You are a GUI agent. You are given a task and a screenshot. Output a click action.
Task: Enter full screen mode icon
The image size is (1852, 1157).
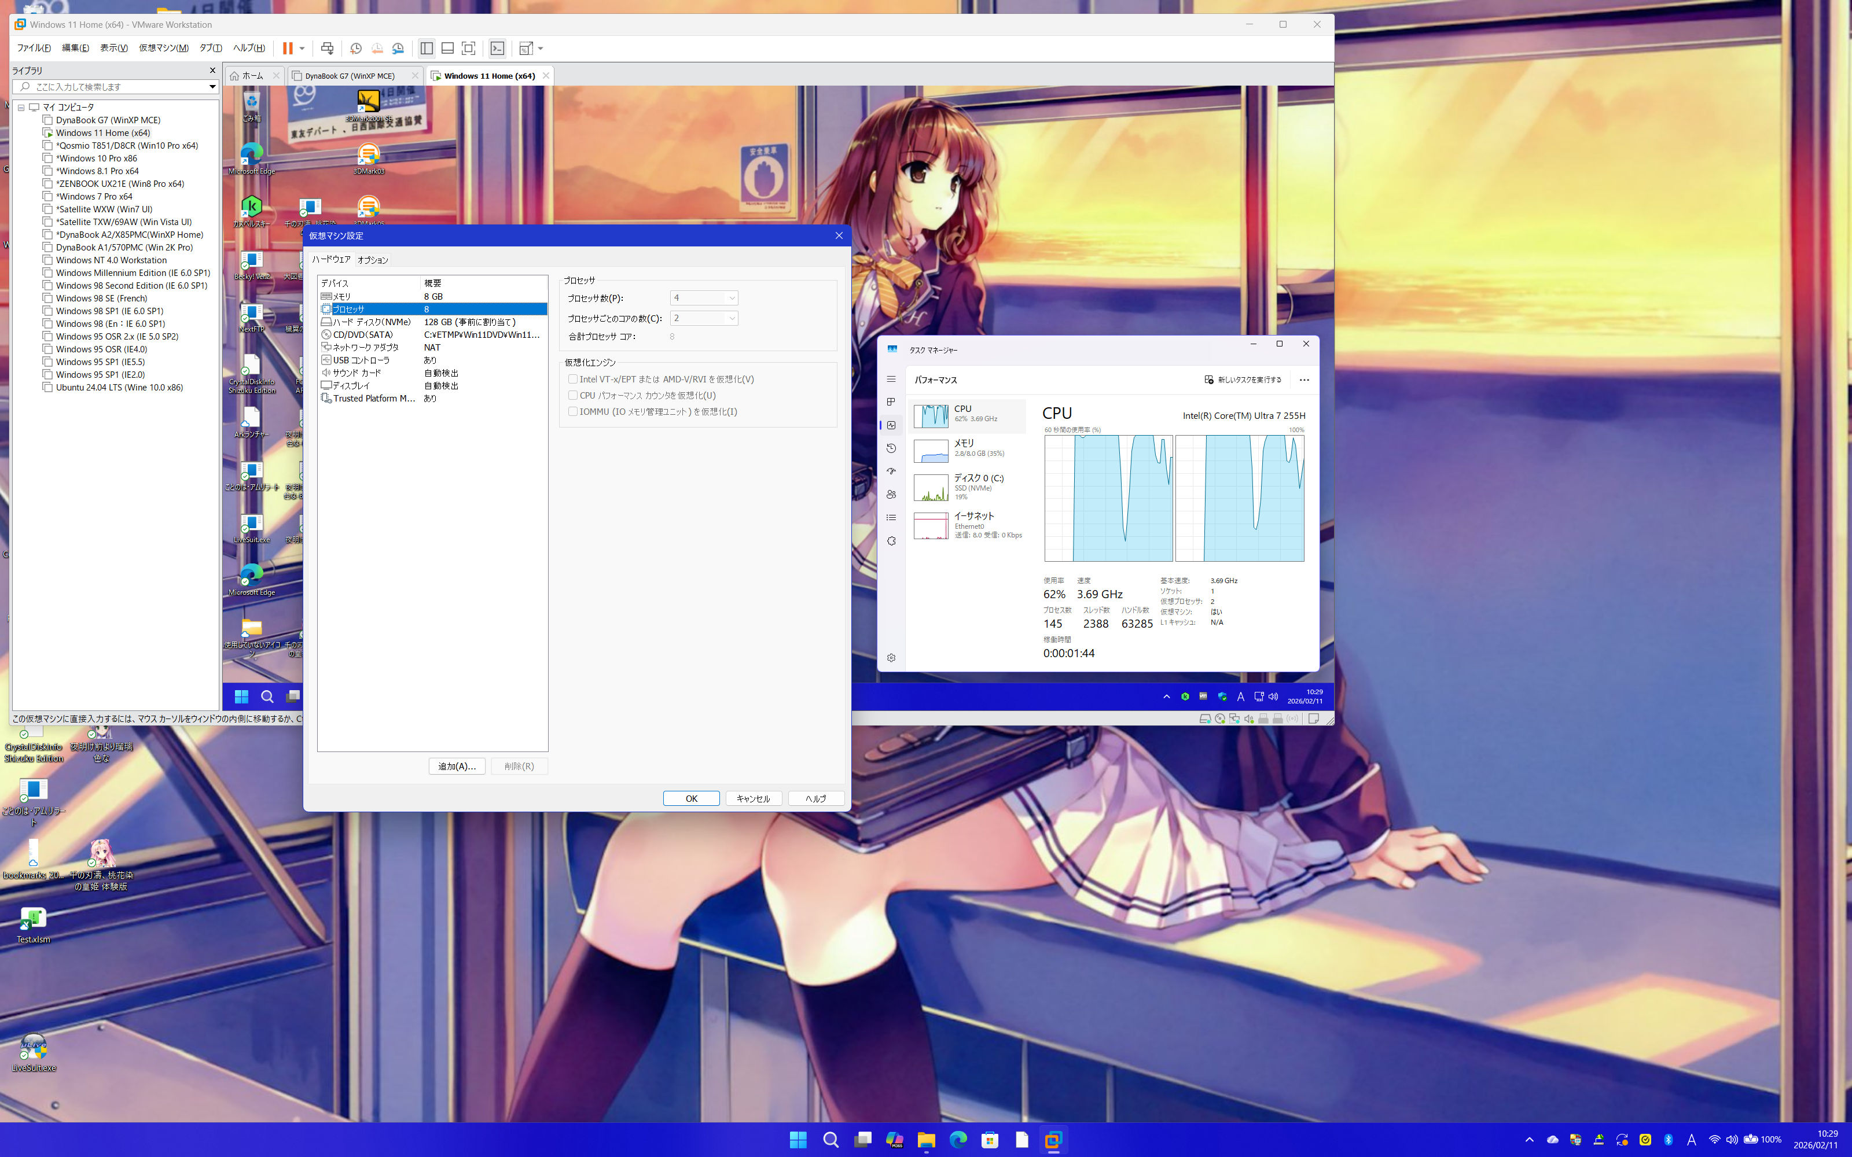coord(468,48)
